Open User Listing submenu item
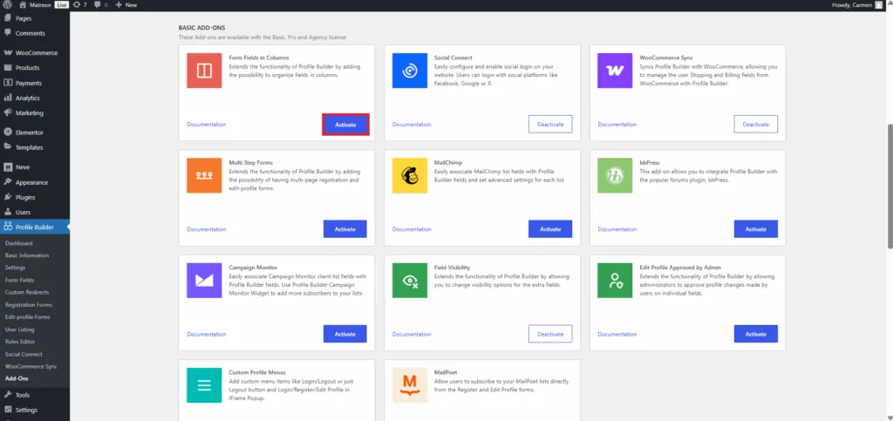 coord(19,329)
